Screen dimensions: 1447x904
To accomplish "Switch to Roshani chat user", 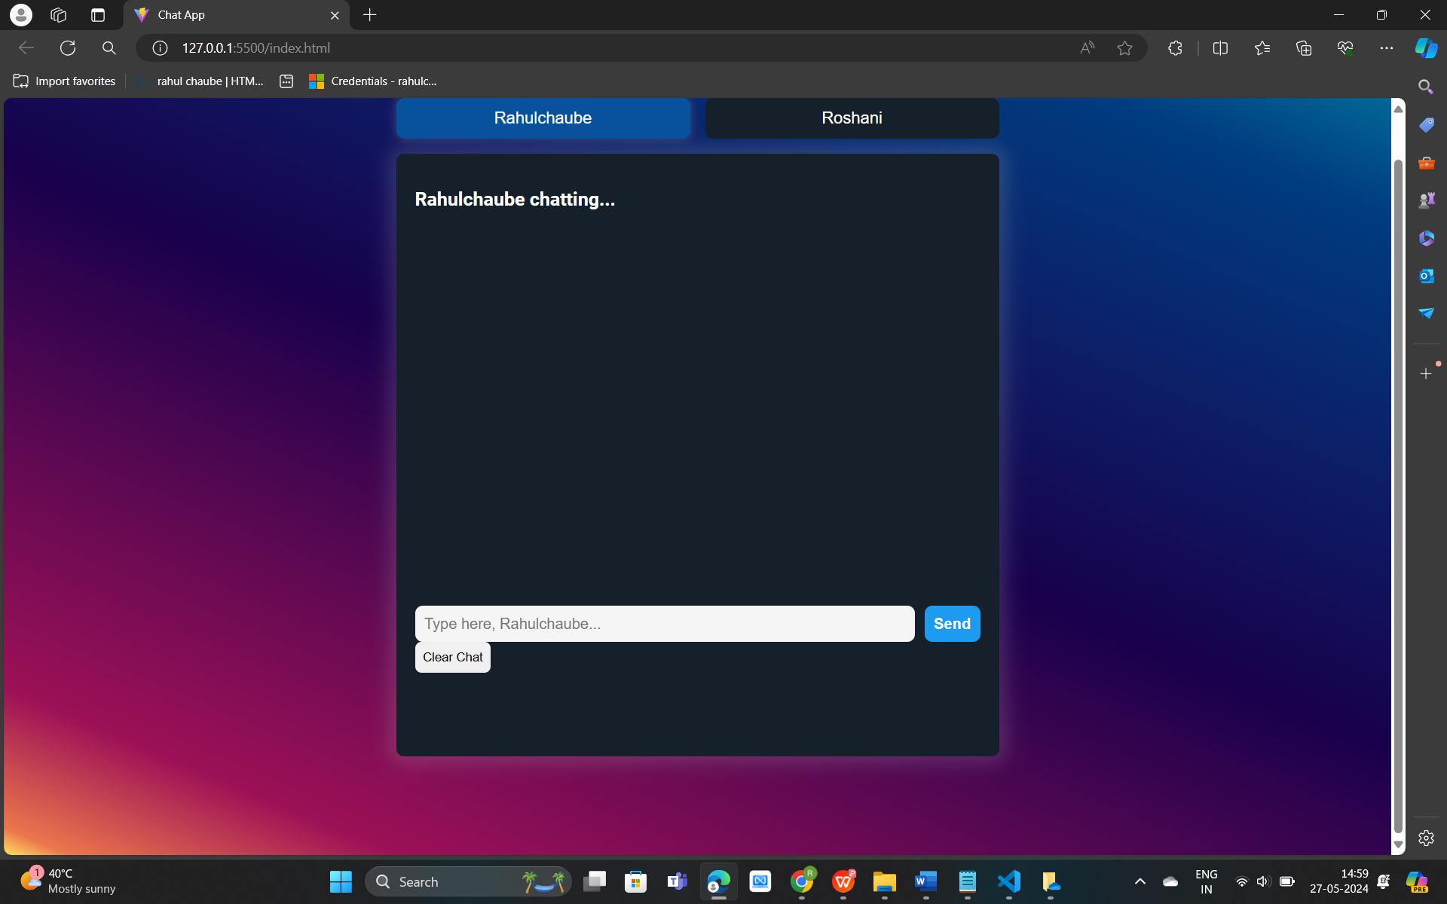I will click(852, 118).
